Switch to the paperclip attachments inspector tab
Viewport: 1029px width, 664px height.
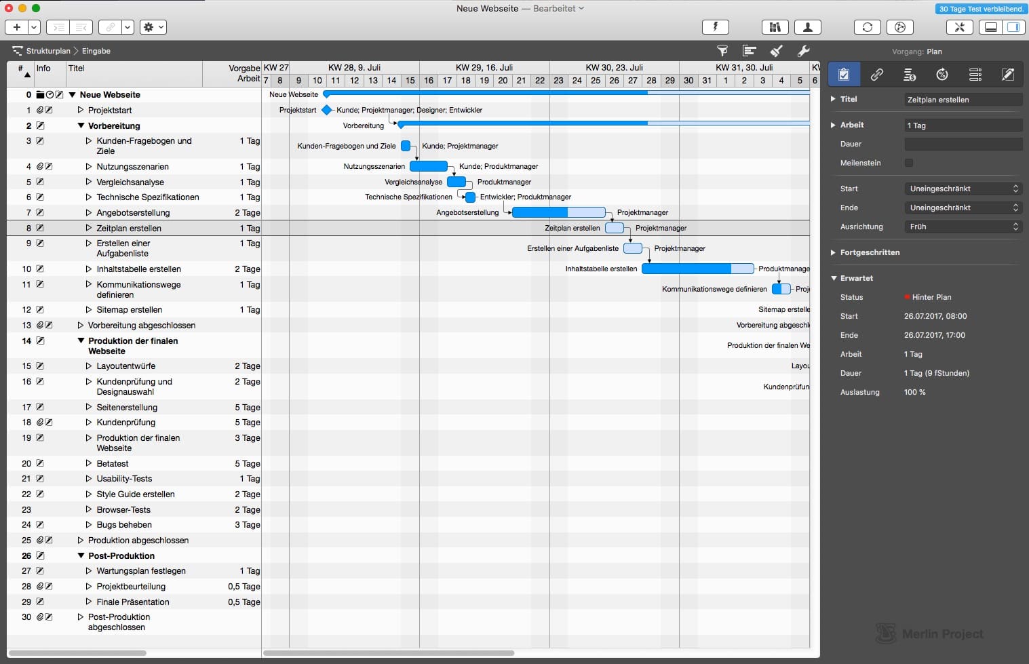coord(876,75)
